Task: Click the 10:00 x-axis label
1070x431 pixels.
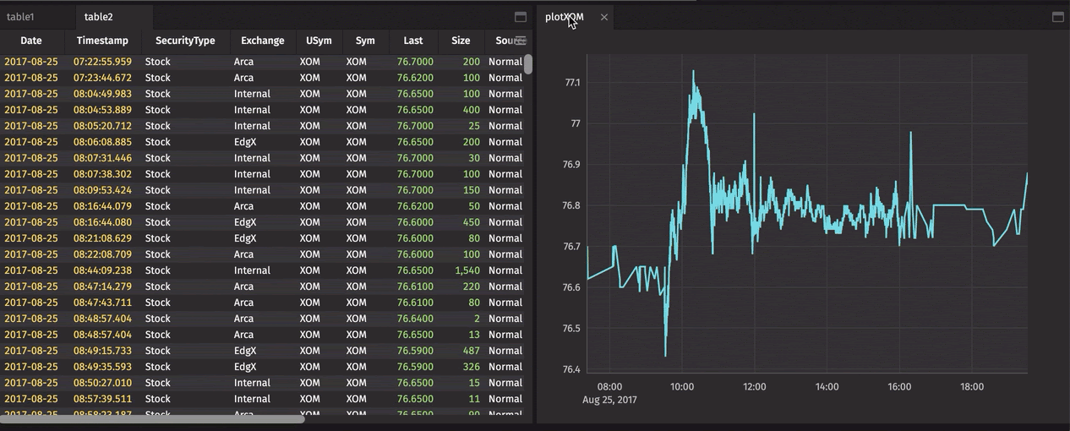Action: click(x=682, y=387)
